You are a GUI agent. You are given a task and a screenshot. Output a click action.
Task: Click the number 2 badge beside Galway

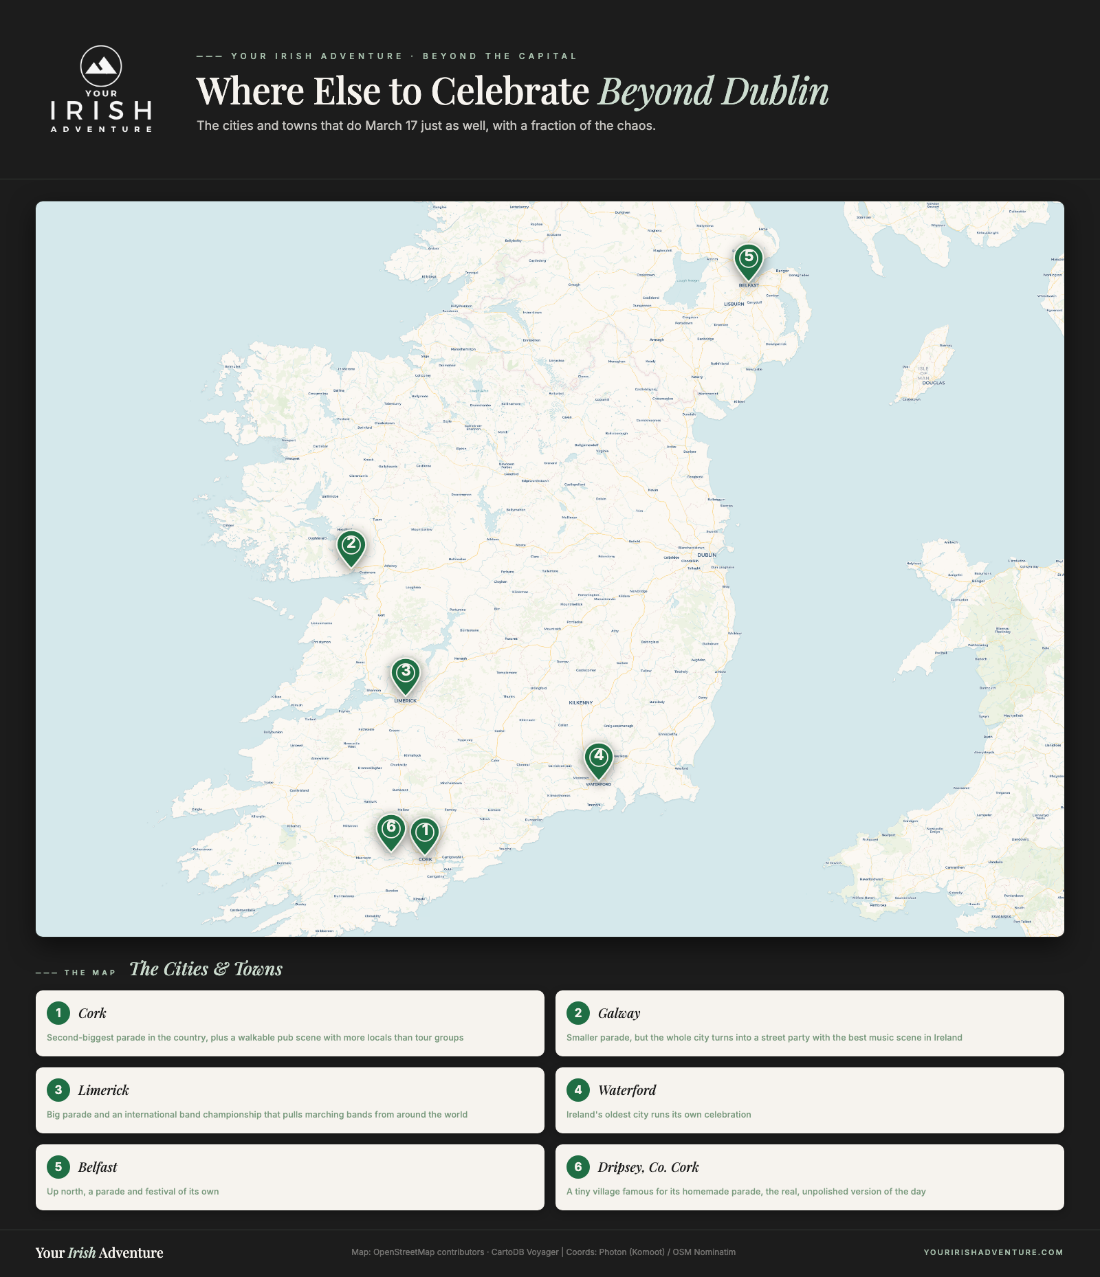coord(578,1012)
